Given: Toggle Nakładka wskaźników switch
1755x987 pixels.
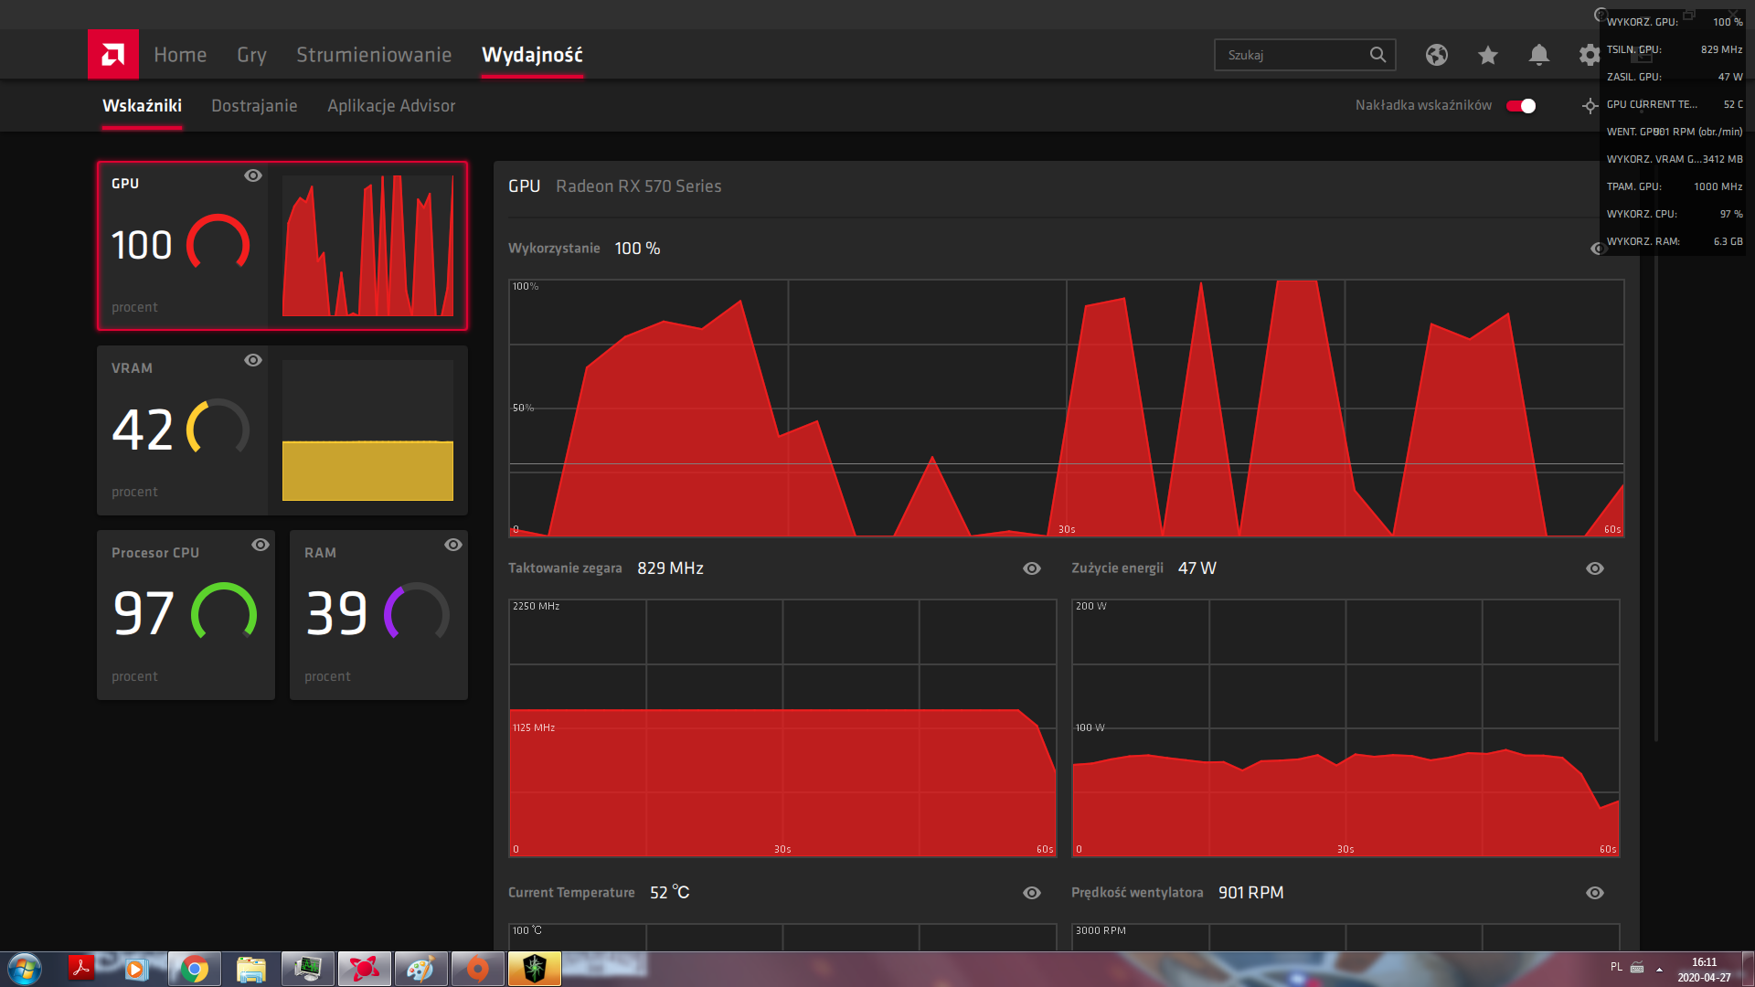Looking at the screenshot, I should (x=1521, y=106).
